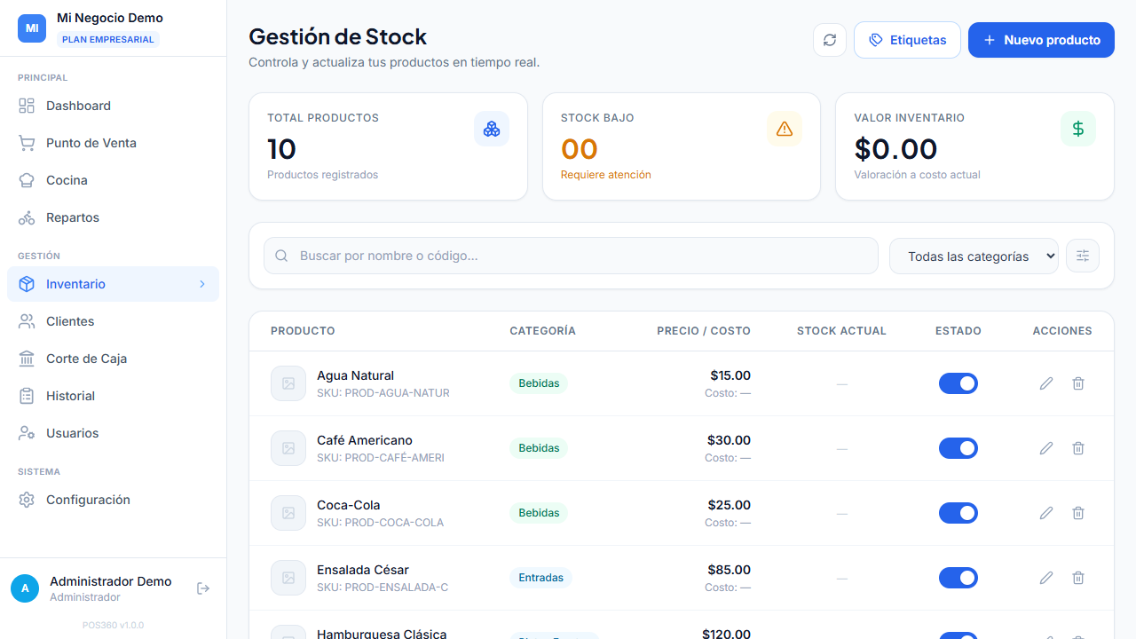This screenshot has height=639, width=1136.
Task: Delete the Agua Natural product
Action: click(x=1078, y=383)
